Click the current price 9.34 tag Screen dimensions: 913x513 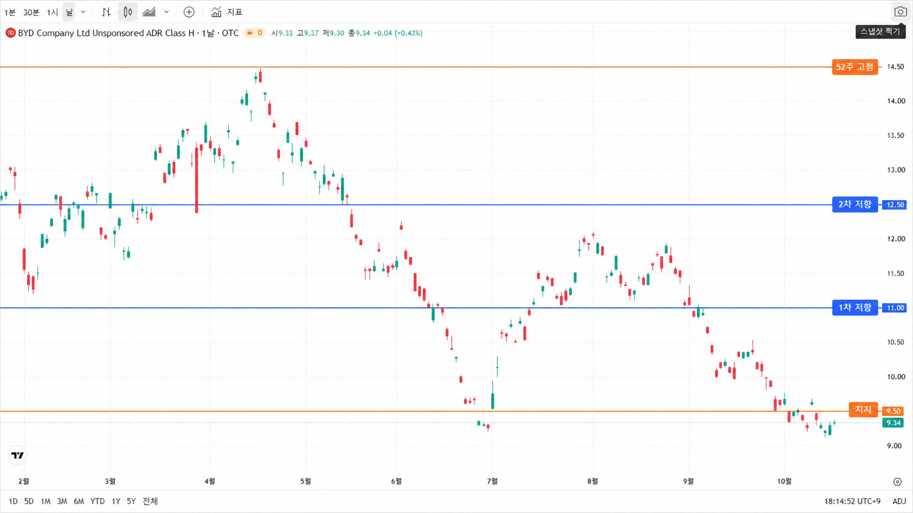point(893,423)
